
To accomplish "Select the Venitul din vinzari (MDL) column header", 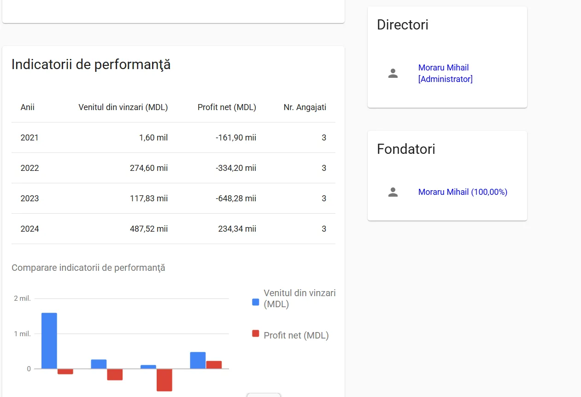I will click(x=123, y=107).
